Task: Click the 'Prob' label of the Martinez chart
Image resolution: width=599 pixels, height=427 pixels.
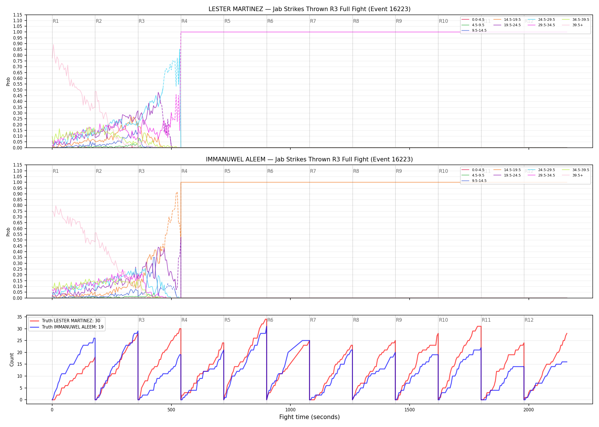Action: (x=8, y=82)
